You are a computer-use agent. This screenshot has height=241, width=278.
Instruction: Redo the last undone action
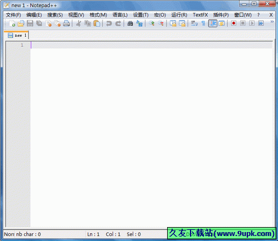coord(118,23)
